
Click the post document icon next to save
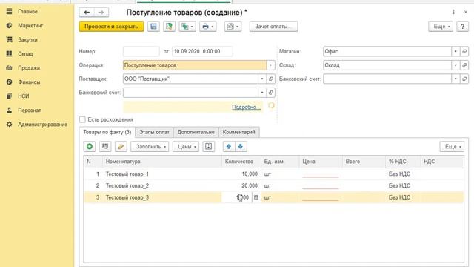(x=169, y=27)
